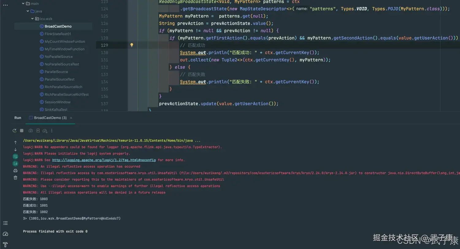The height and width of the screenshot is (249, 460).
Task: Click the print icon beside console output
Action: point(15,171)
